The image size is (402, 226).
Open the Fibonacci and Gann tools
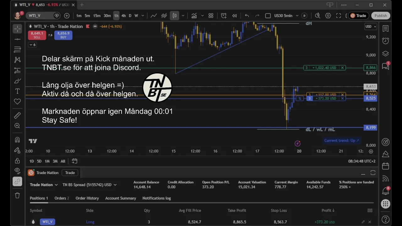17,50
